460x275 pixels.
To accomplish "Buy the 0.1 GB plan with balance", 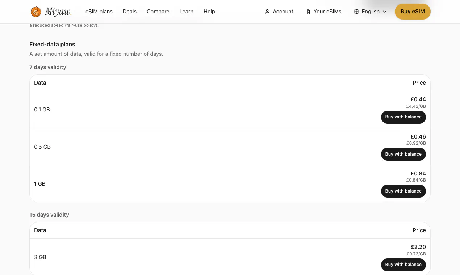I will pos(403,117).
